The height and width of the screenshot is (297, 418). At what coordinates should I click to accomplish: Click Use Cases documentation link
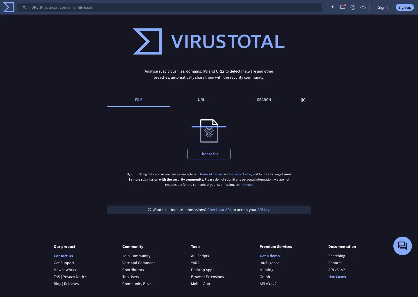(x=337, y=277)
